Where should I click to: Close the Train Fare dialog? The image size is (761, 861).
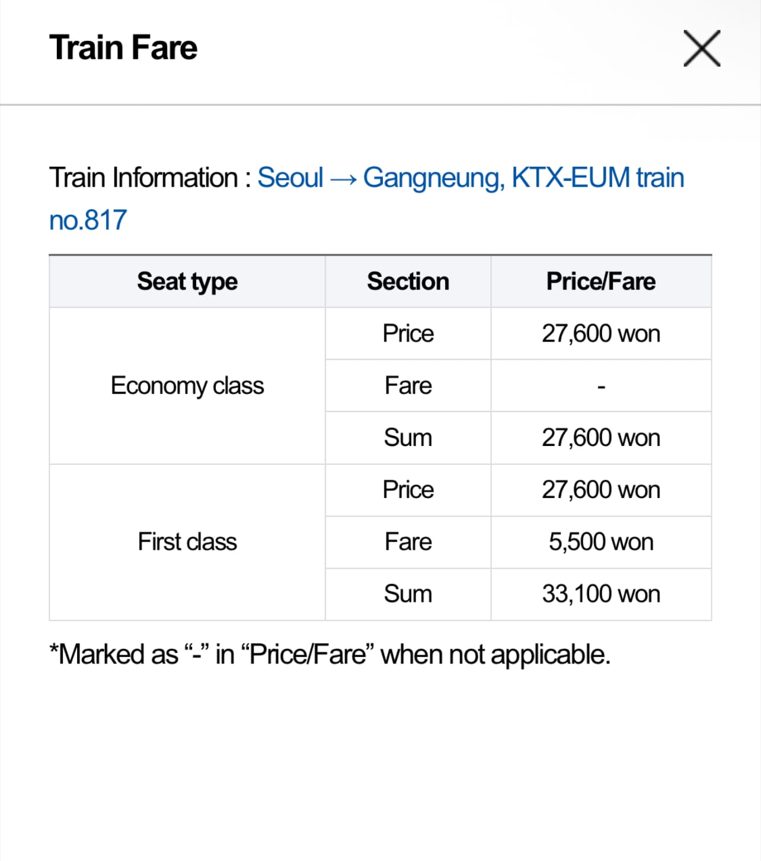[x=702, y=48]
